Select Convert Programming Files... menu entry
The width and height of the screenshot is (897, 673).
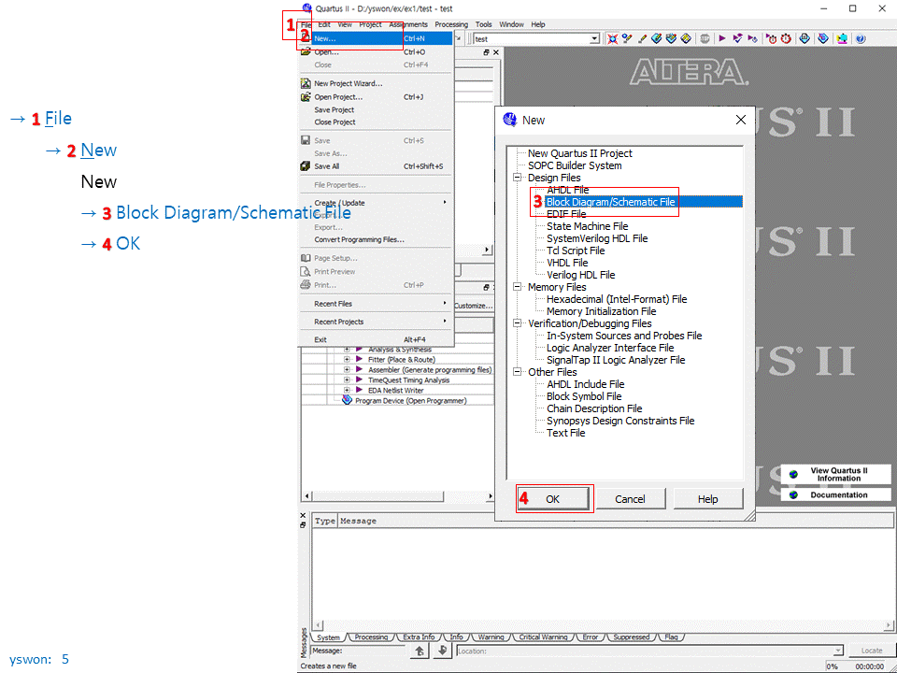point(376,240)
